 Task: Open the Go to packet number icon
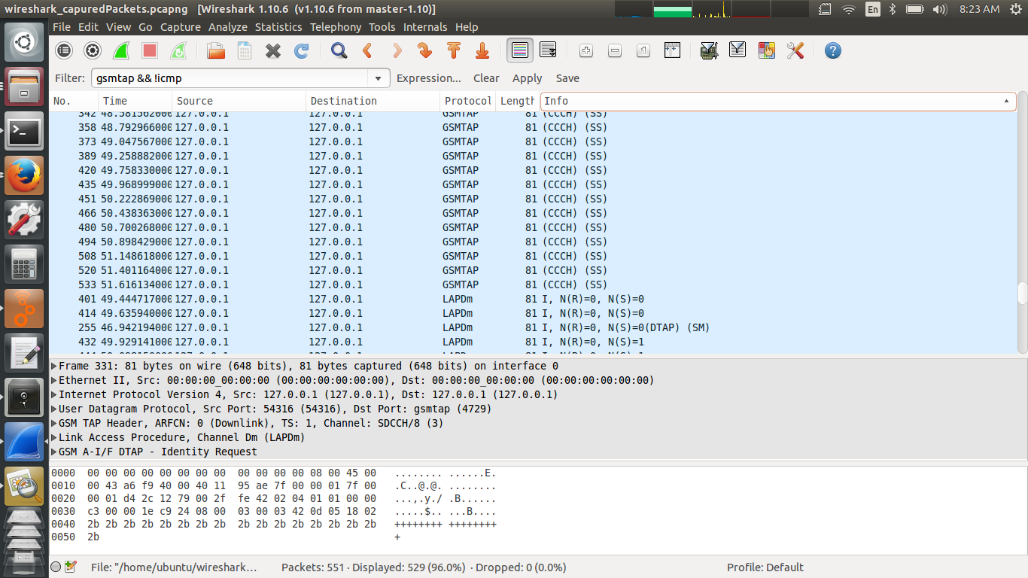pyautogui.click(x=425, y=50)
